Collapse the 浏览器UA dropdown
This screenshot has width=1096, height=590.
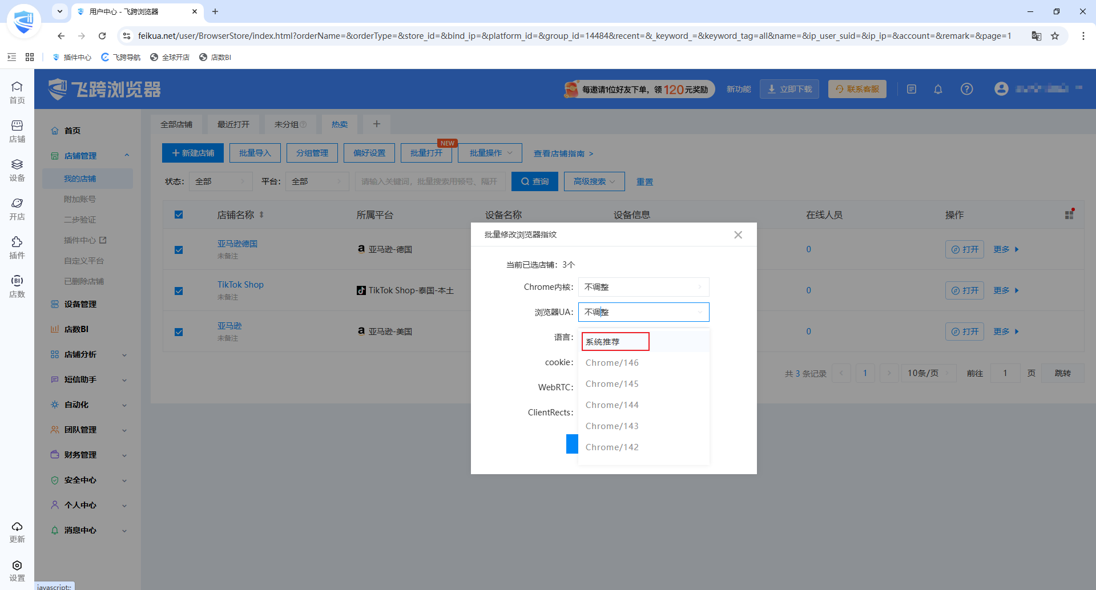point(643,312)
